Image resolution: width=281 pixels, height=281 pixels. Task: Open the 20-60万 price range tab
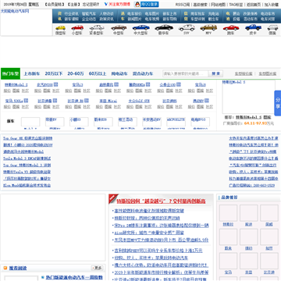[76, 73]
